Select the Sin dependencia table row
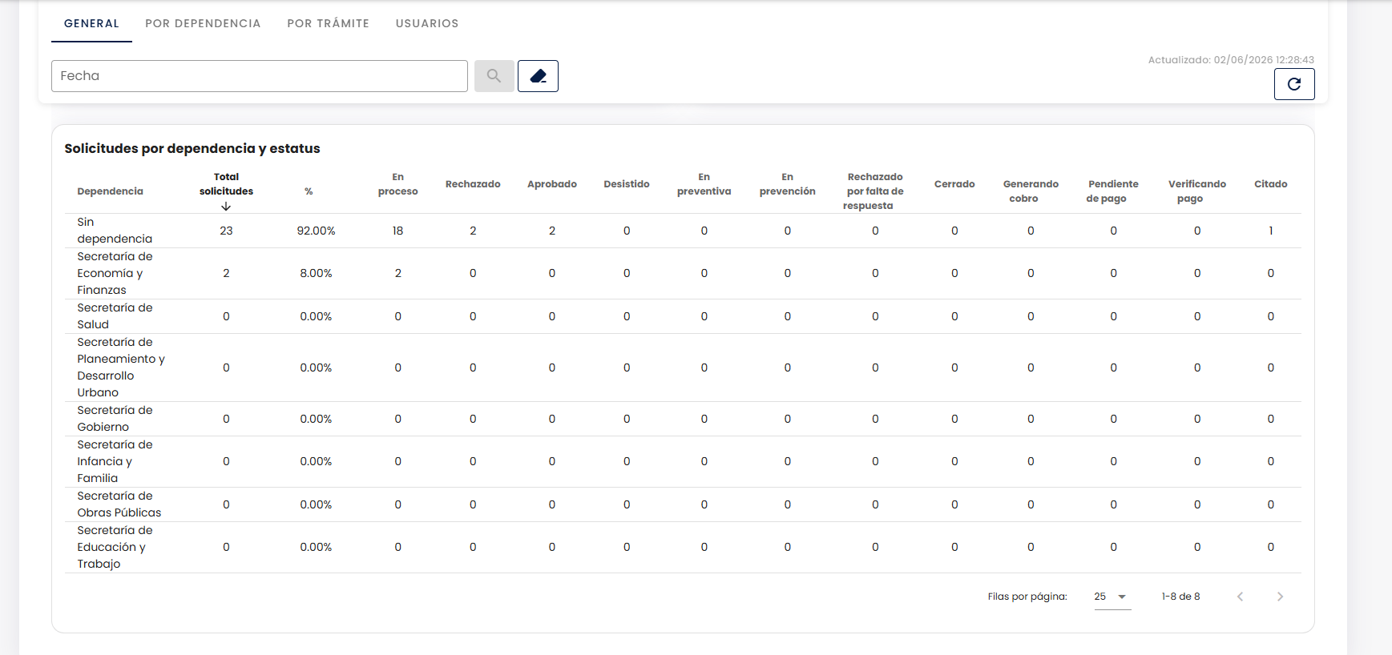 683,231
